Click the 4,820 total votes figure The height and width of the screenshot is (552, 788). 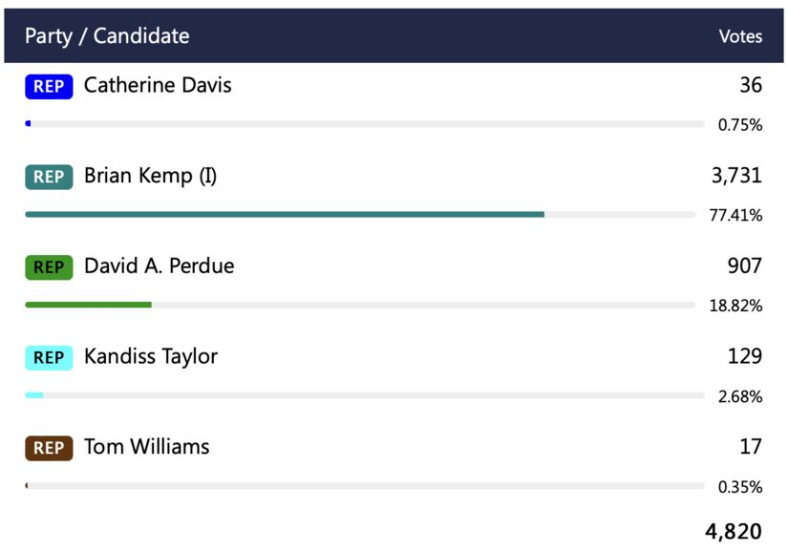[733, 531]
